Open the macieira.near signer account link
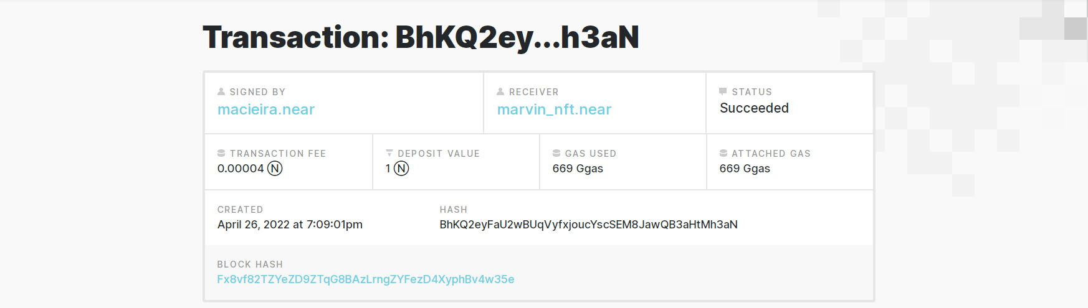 [x=266, y=110]
